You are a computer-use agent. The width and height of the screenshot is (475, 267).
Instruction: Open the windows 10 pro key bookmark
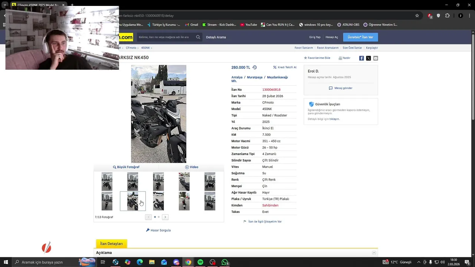click(x=316, y=25)
